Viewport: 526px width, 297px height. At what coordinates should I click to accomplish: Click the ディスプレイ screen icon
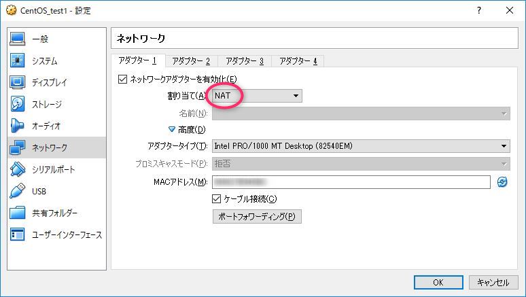(x=17, y=82)
